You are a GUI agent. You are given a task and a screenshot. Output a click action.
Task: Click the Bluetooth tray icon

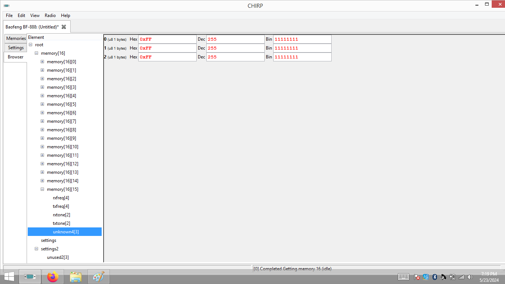click(x=435, y=277)
